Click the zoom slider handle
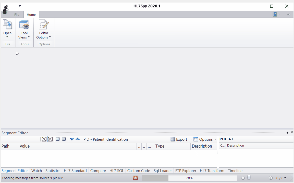294x183 pixels. (249, 178)
